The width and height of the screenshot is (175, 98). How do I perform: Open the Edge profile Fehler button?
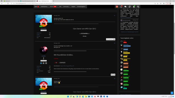168,4
